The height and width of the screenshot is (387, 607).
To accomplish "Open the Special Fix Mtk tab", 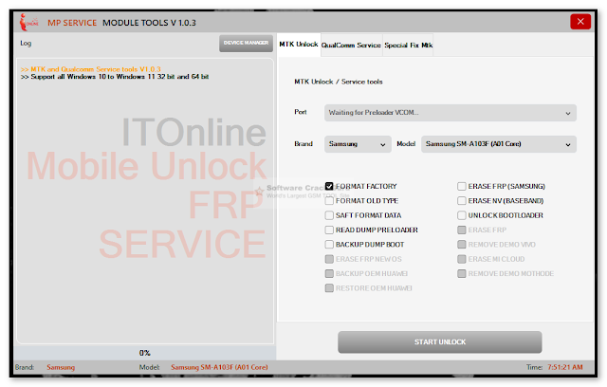I will (409, 46).
